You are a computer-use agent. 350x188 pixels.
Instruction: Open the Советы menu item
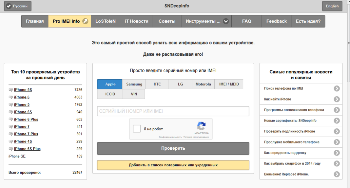(x=167, y=21)
